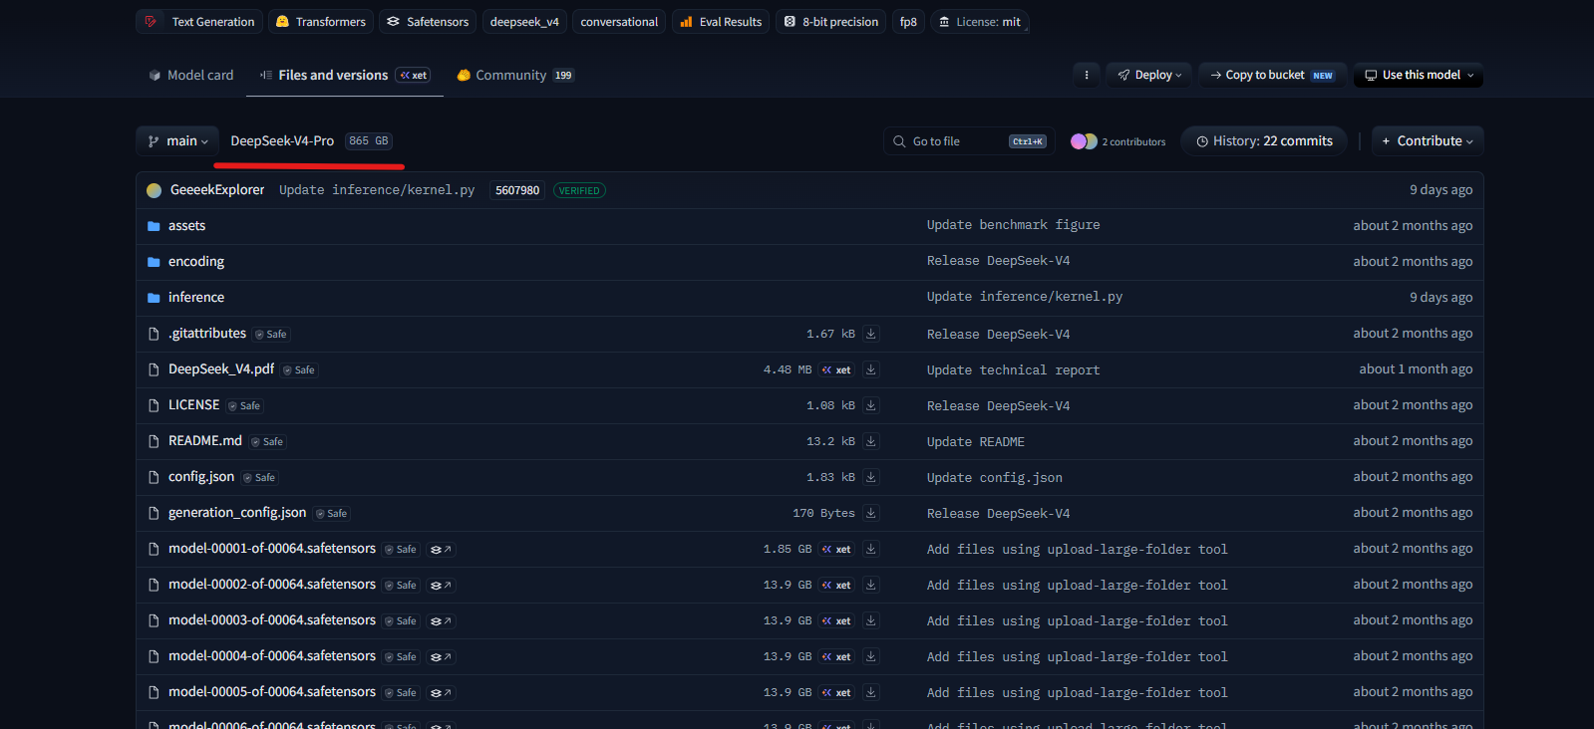Viewport: 1594px width, 729px height.
Task: Click the VERIFIED commit badge
Action: (579, 190)
